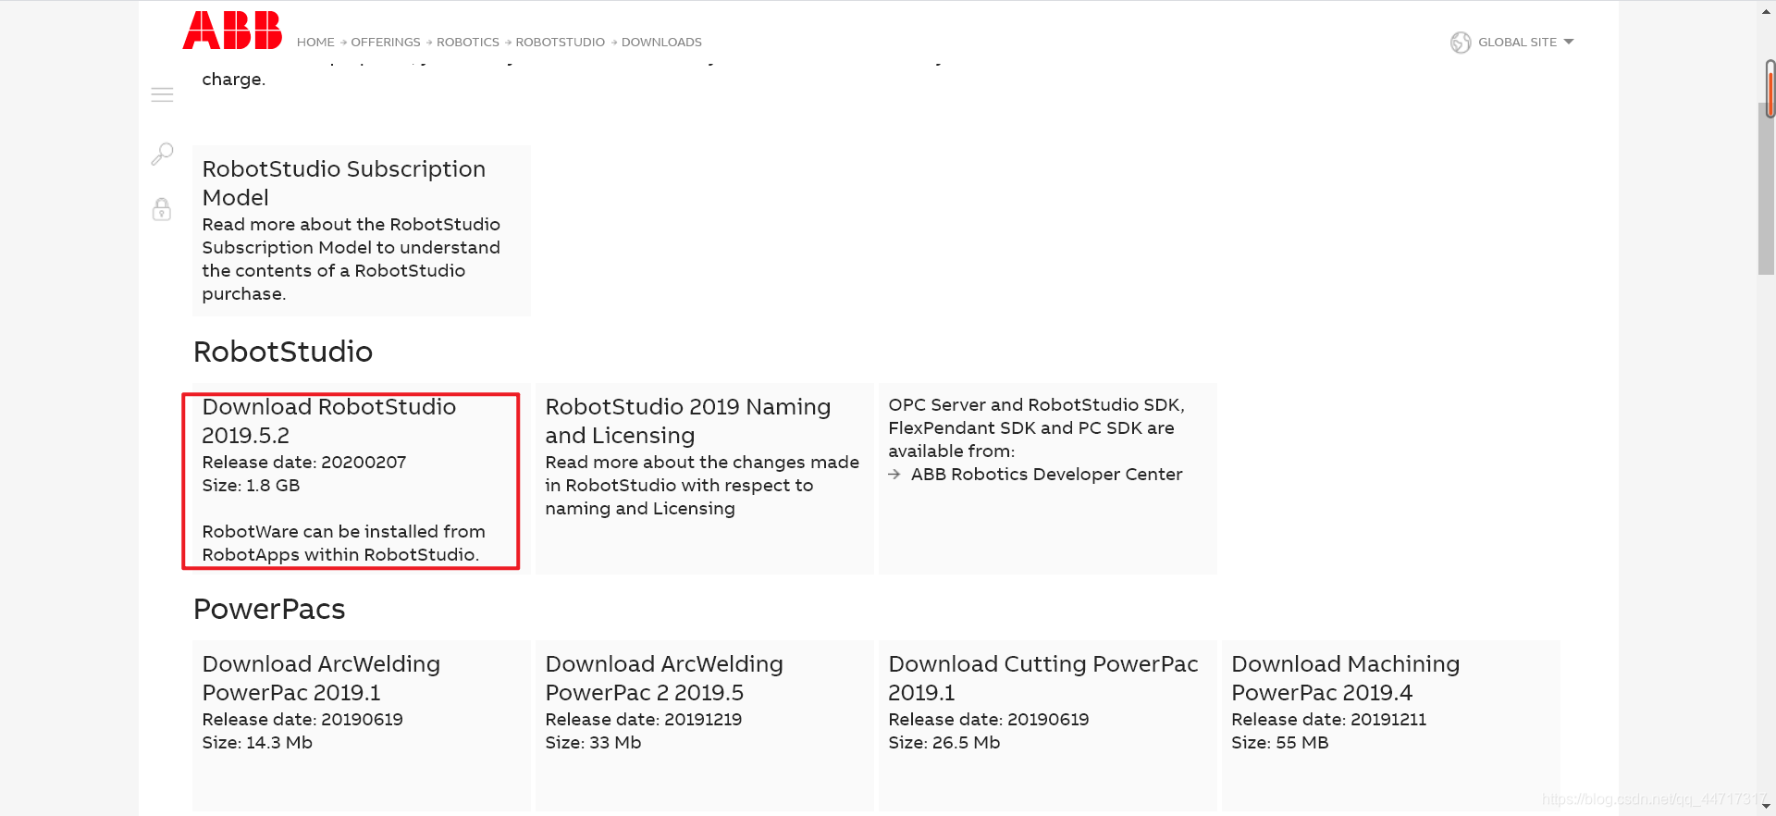This screenshot has height=816, width=1776.
Task: Click the page vertical scrollbar thumb
Action: point(1767,190)
